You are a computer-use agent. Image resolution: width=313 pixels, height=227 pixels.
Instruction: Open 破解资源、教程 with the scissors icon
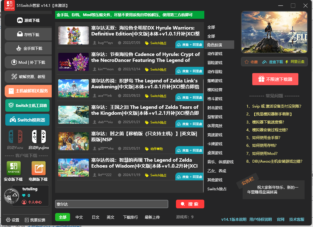(27, 76)
